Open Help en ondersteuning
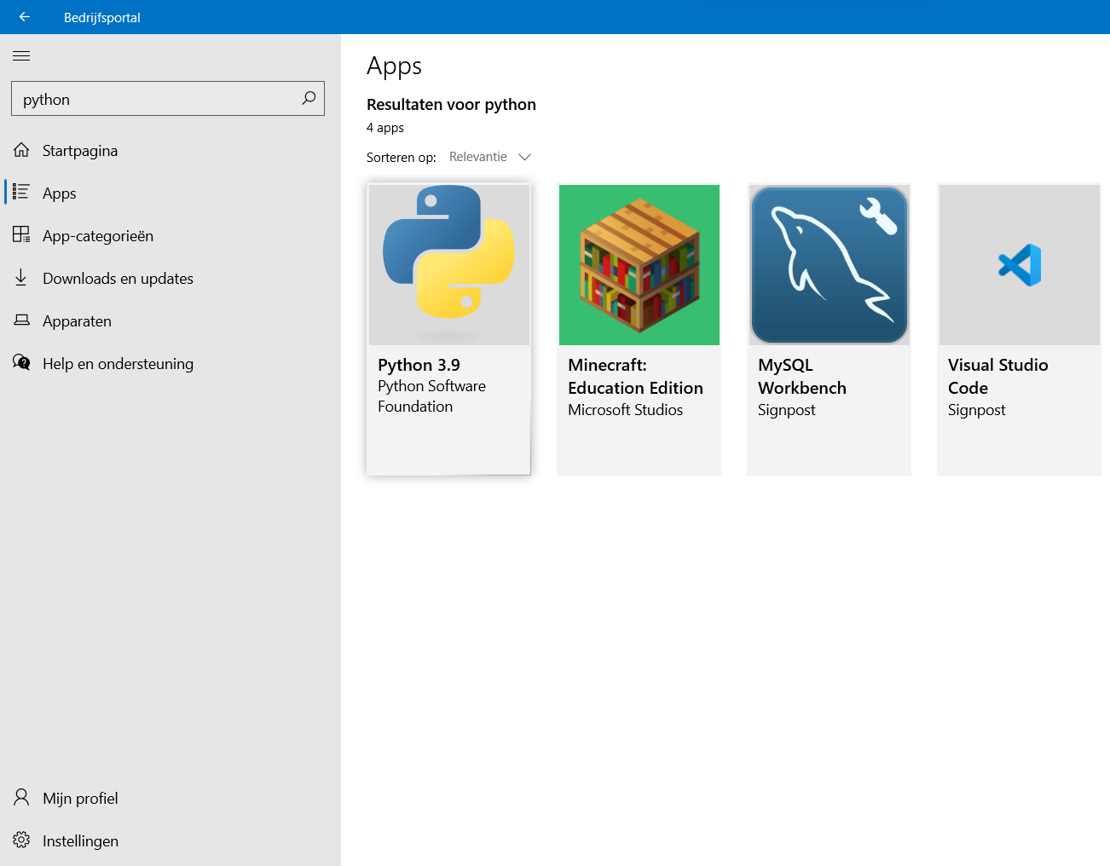 click(118, 364)
